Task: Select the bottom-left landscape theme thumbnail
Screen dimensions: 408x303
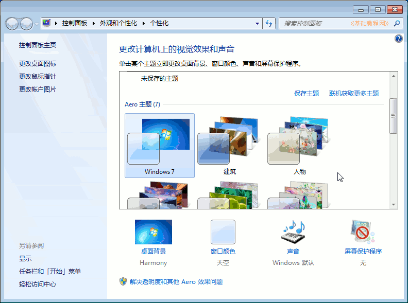Action: 160,195
